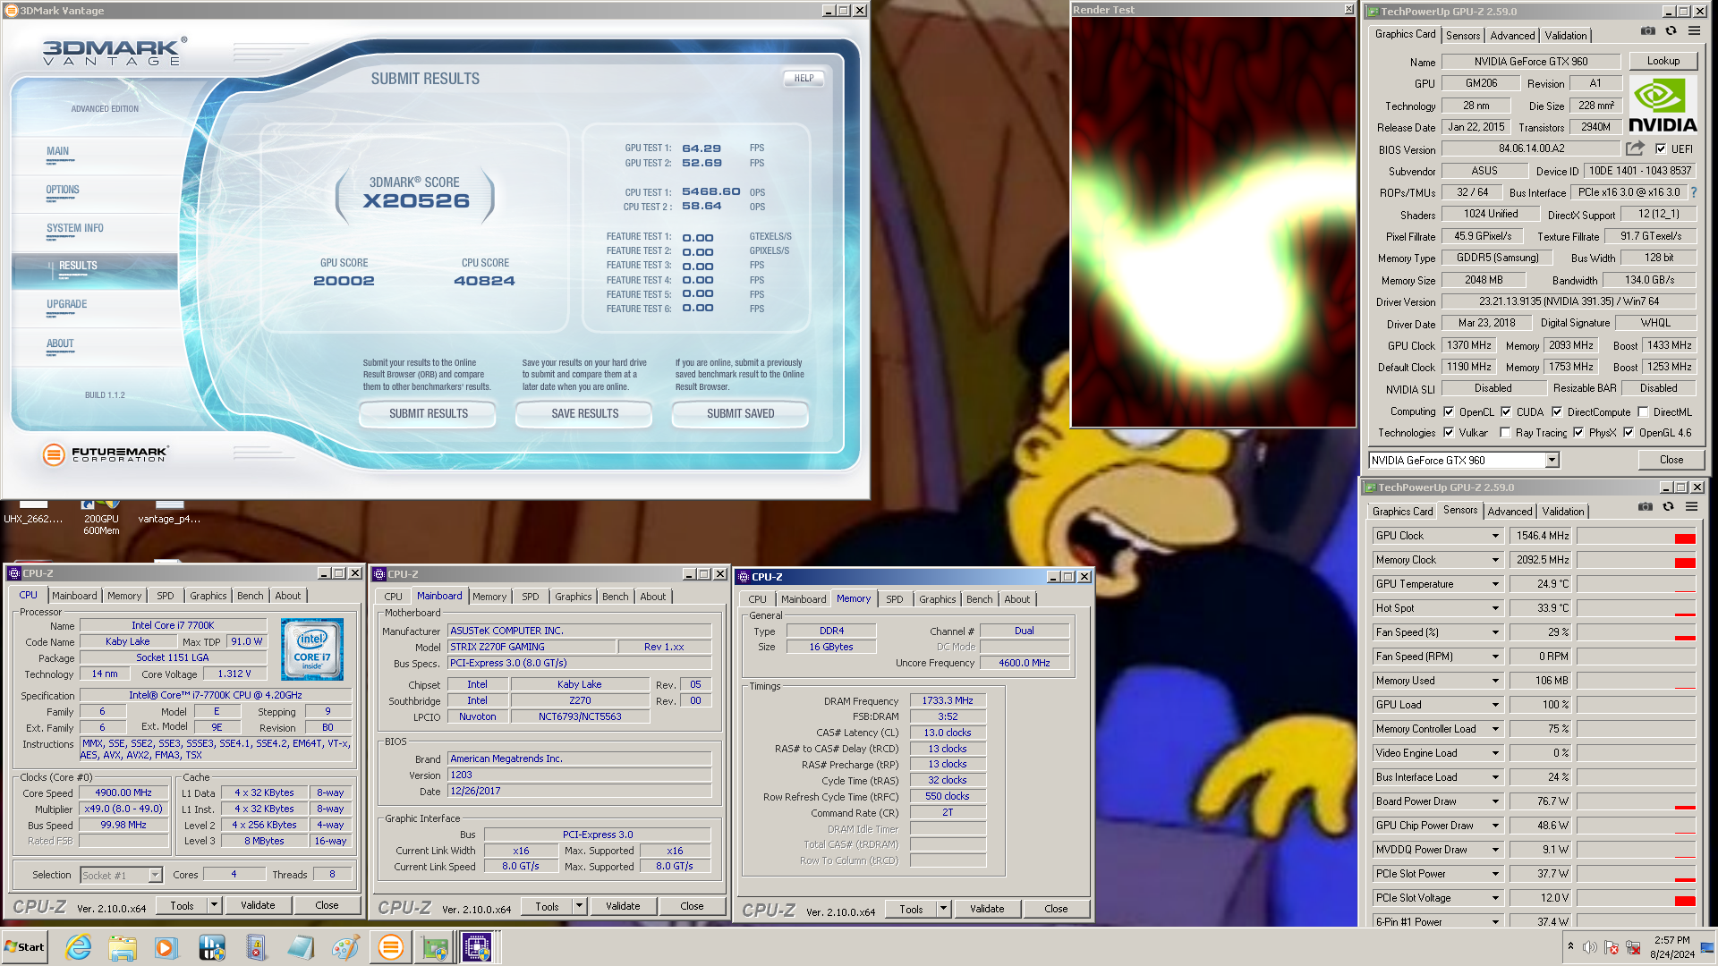Image resolution: width=1718 pixels, height=966 pixels.
Task: Toggle the OpenCL checkbox
Action: pyautogui.click(x=1449, y=412)
